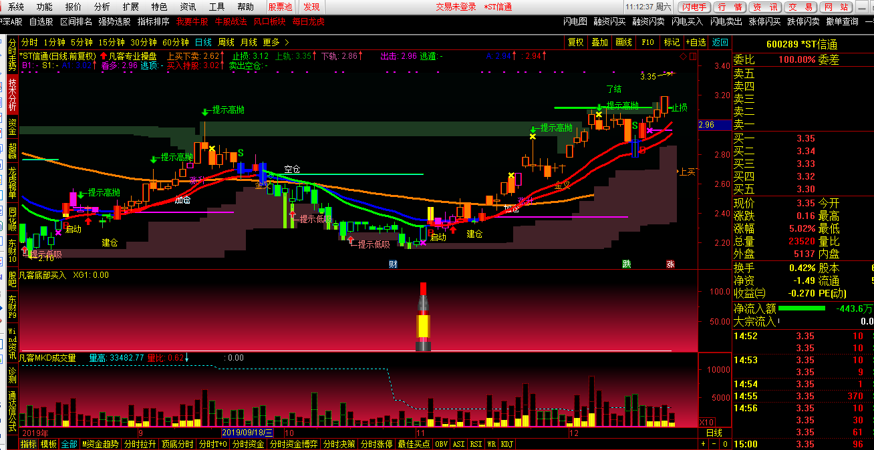Click 融资闪买 in the toolbar
This screenshot has width=874, height=450.
pos(610,21)
